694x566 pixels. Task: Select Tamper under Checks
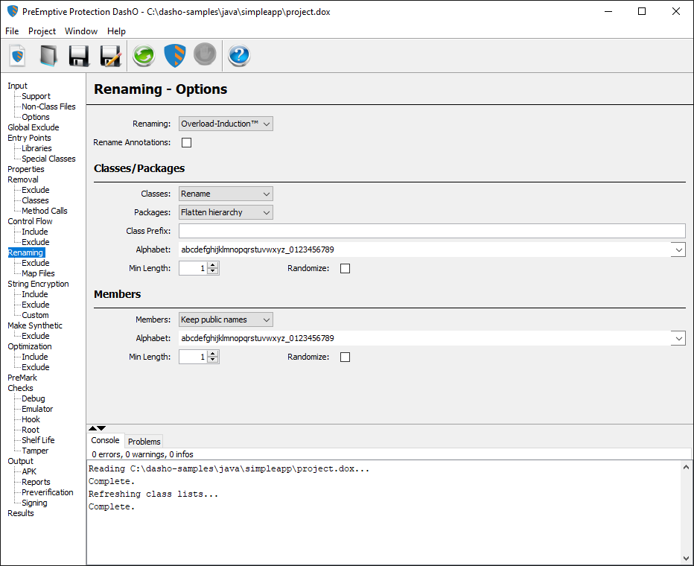pyautogui.click(x=35, y=451)
